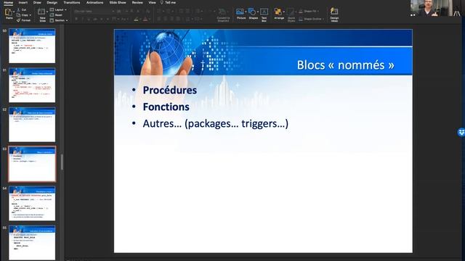Viewport: 465px width, 261px height.
Task: Click the Copy icon
Action: [18, 15]
